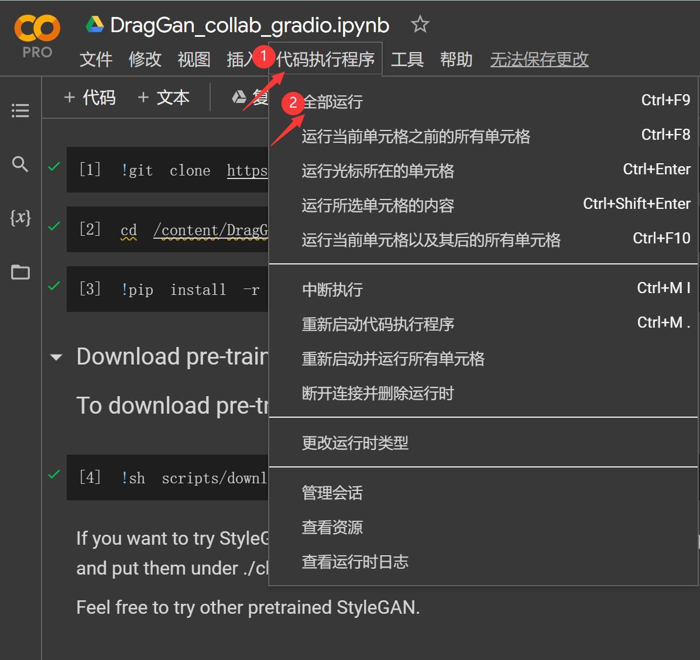Click the 无法保存更改 link
The image size is (700, 660).
[x=539, y=59]
